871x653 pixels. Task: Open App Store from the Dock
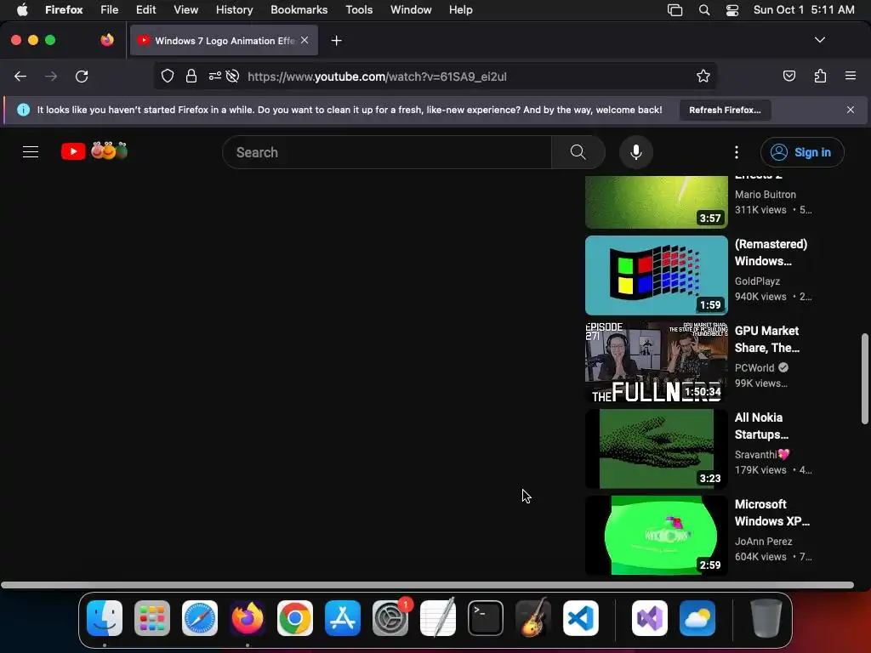point(343,617)
